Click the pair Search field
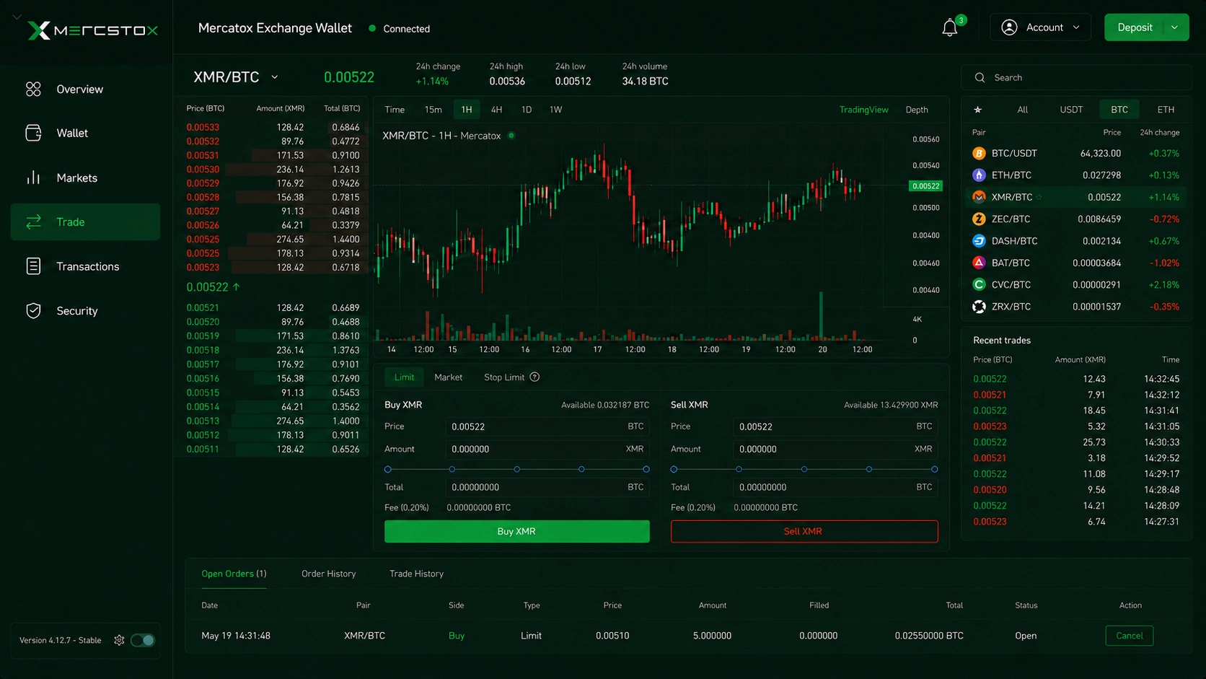The height and width of the screenshot is (679, 1206). [1076, 77]
